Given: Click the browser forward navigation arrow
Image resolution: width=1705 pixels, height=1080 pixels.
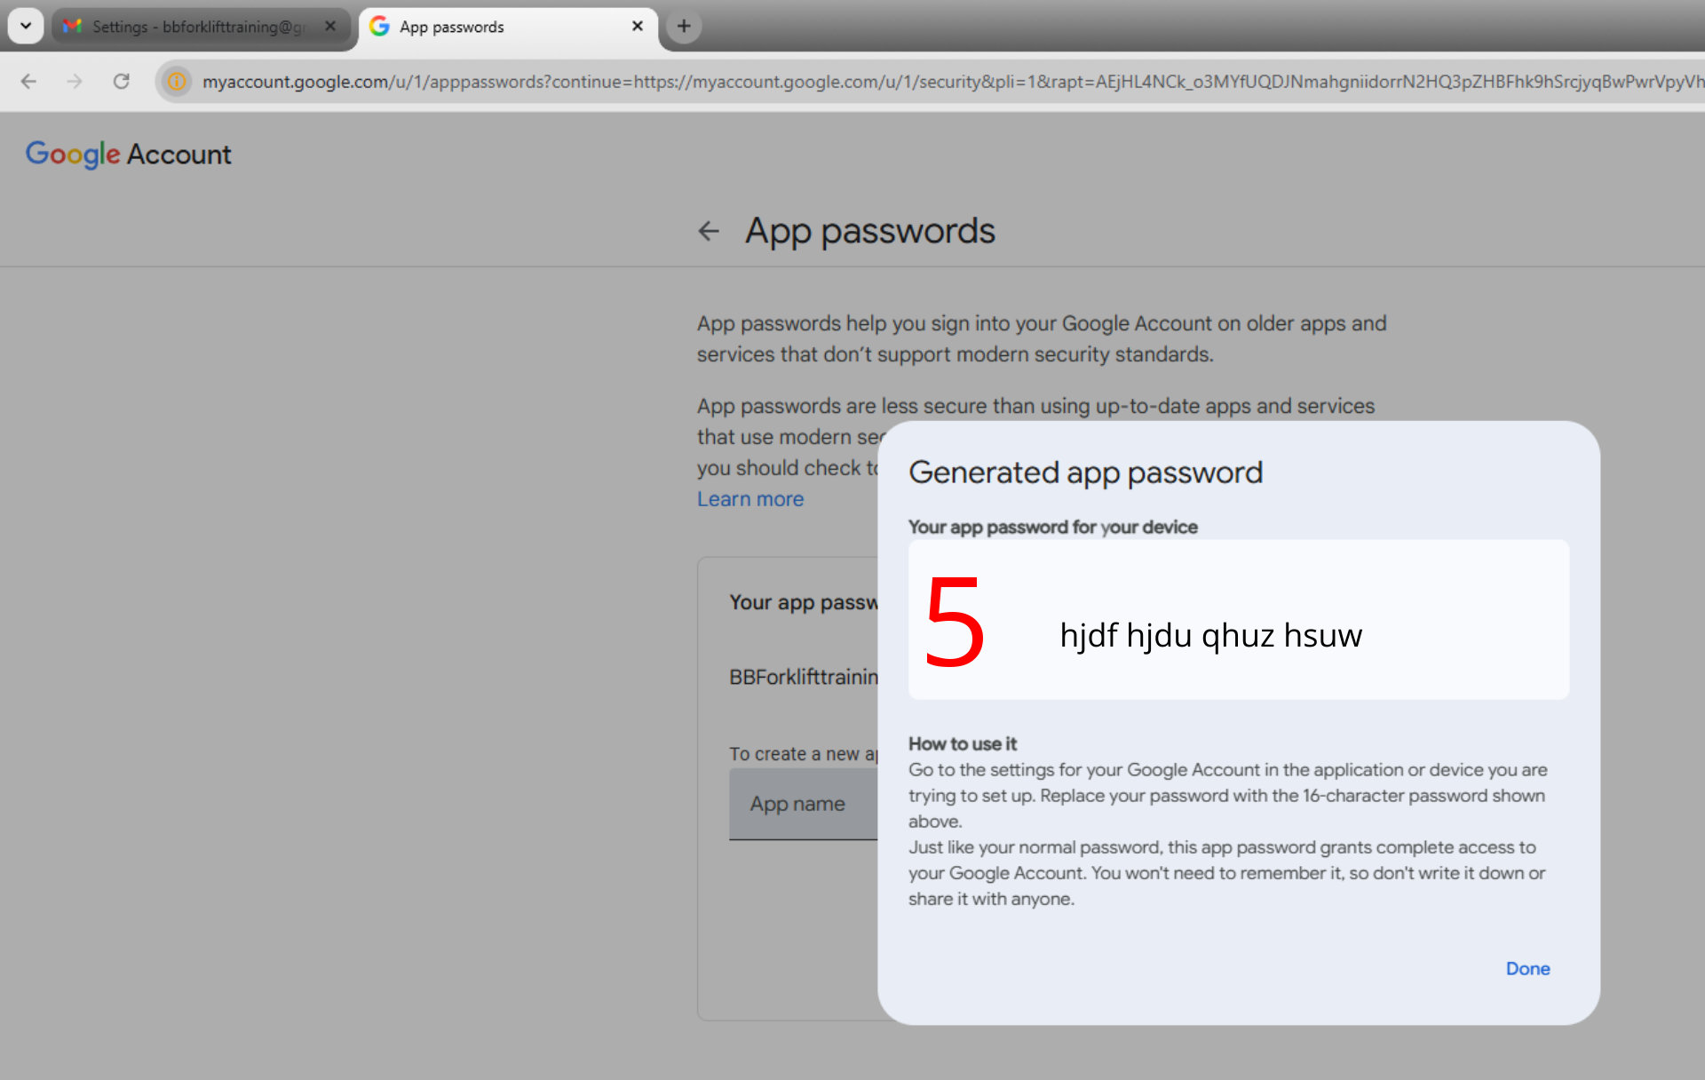Looking at the screenshot, I should click(x=75, y=82).
